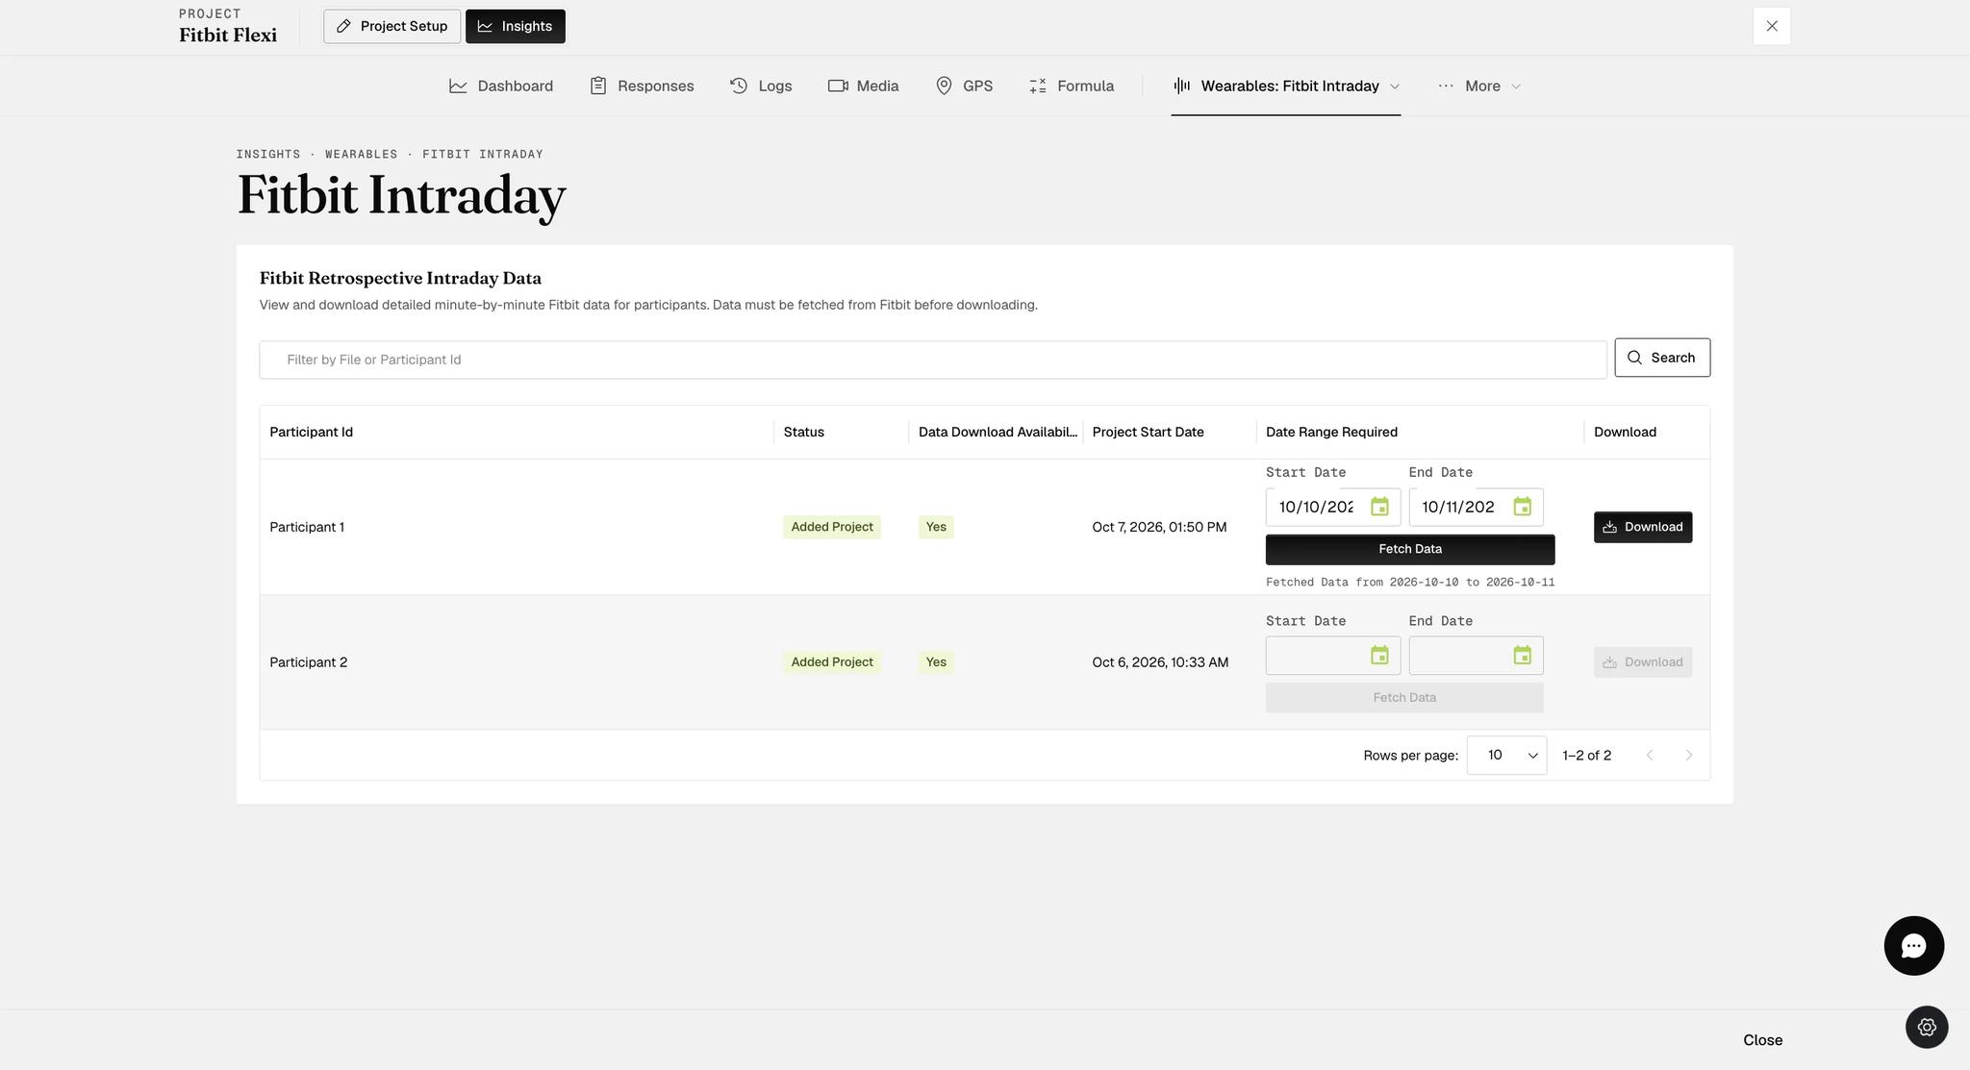Viewport: 1970px width, 1070px height.
Task: Open Participant 1 Start Date calendar picker
Action: (x=1379, y=507)
